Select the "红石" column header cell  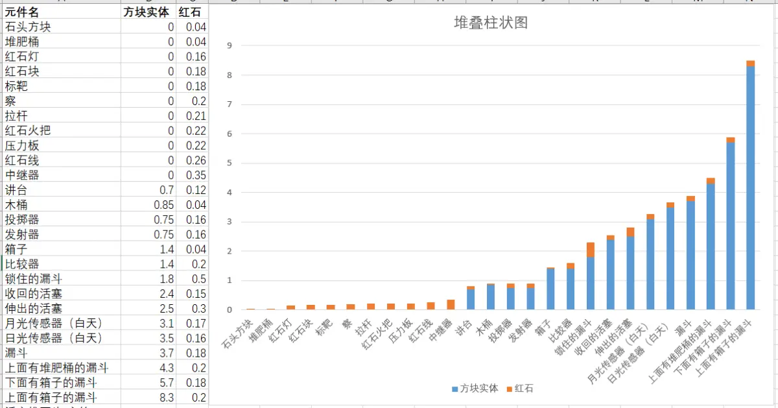pos(192,12)
